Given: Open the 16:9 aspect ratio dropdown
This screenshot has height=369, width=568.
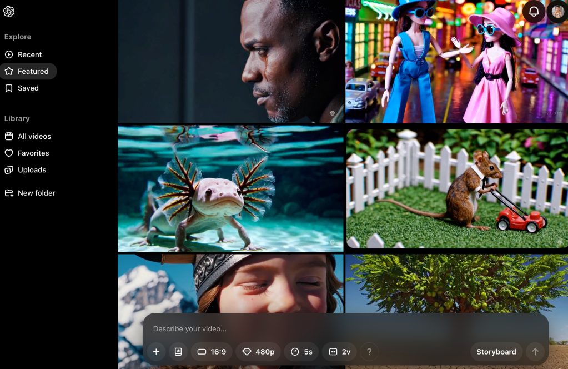Looking at the screenshot, I should coord(212,352).
